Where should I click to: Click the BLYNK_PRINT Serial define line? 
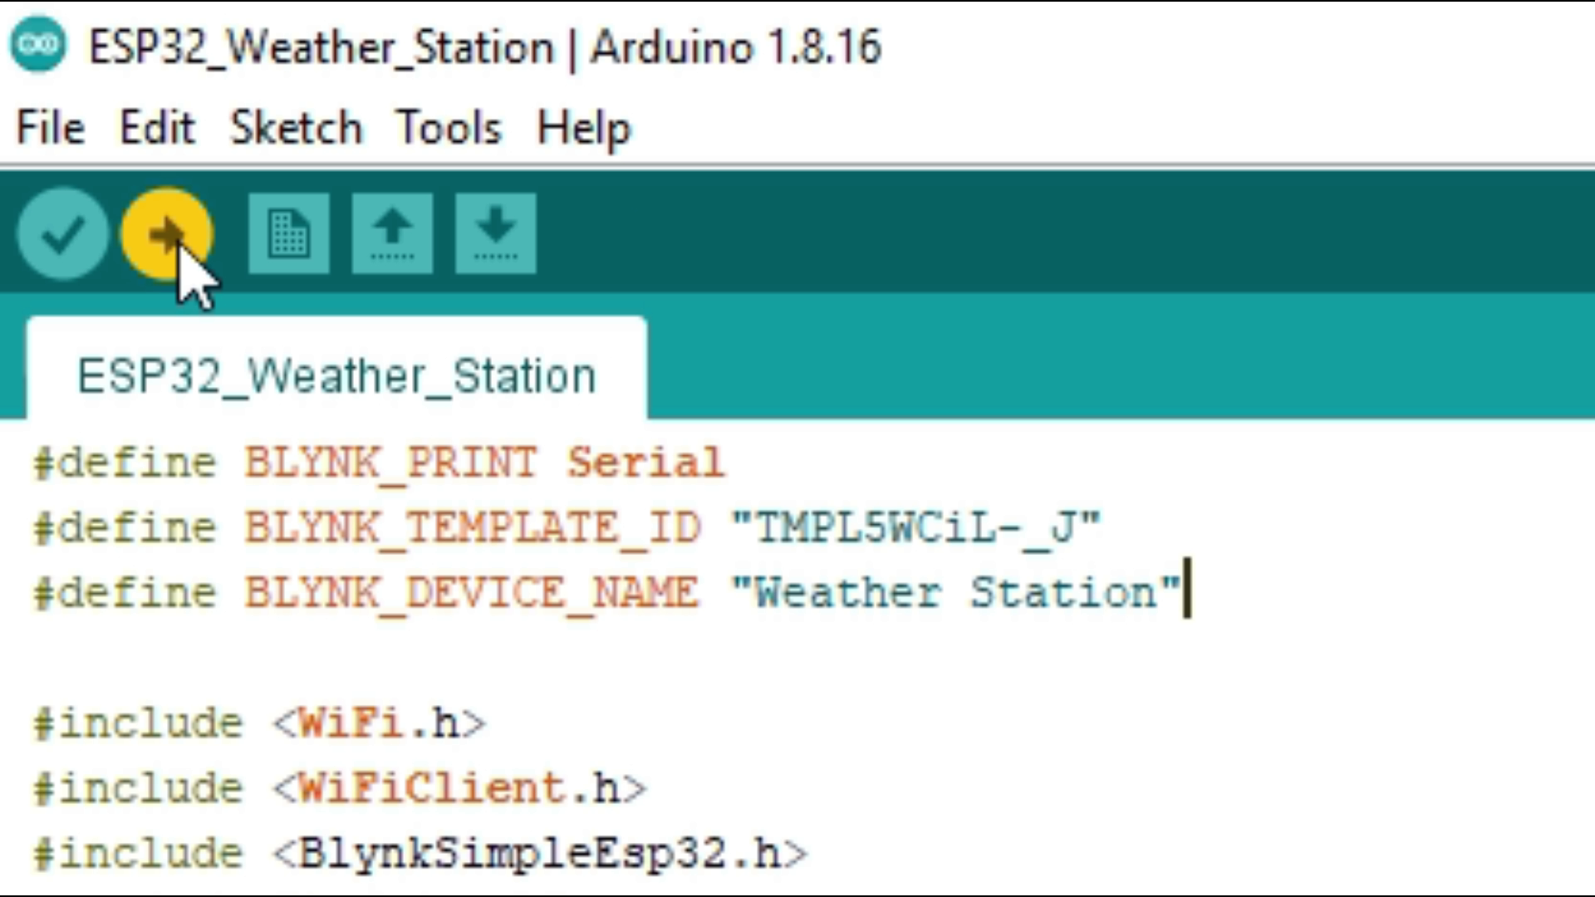click(378, 463)
